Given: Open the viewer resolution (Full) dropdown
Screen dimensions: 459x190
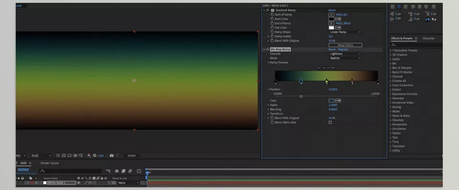Looking at the screenshot, I should (x=42, y=156).
